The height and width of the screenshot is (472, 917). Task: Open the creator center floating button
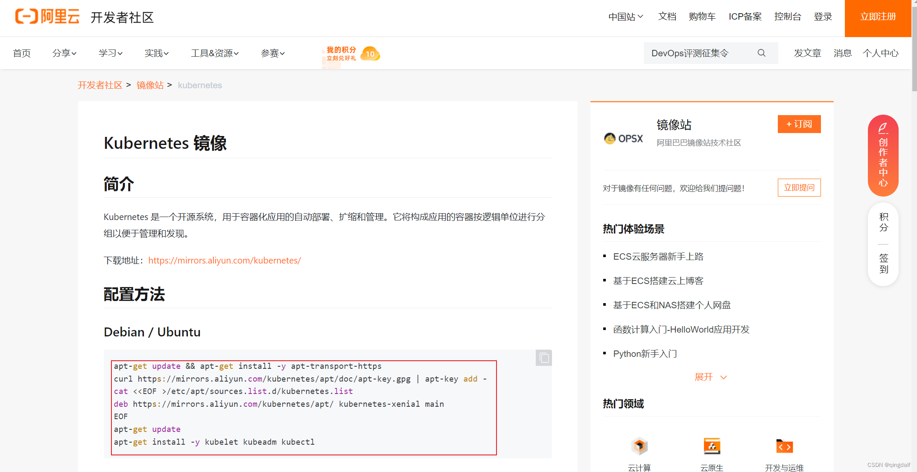point(883,155)
